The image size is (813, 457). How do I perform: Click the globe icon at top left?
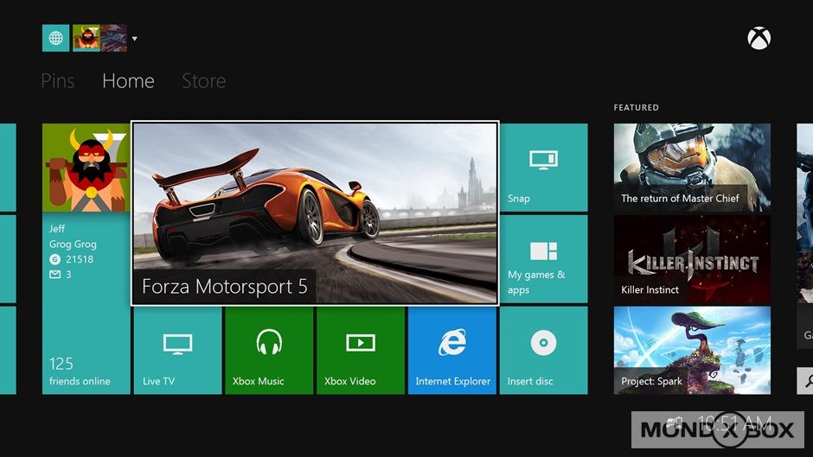pos(55,38)
